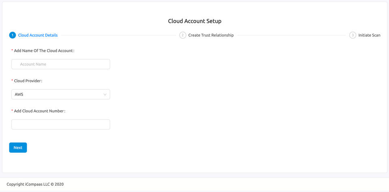Click the red asterisk beside Cloud Provider
389x192 pixels.
click(12, 81)
